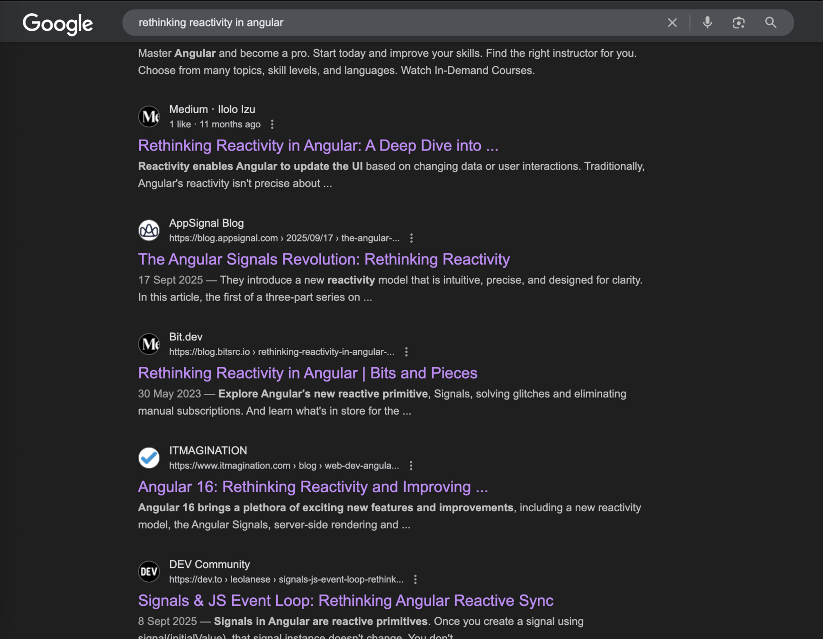The width and height of the screenshot is (823, 639).
Task: Click the www.itmagination.com URL breadcrumb
Action: tap(284, 466)
